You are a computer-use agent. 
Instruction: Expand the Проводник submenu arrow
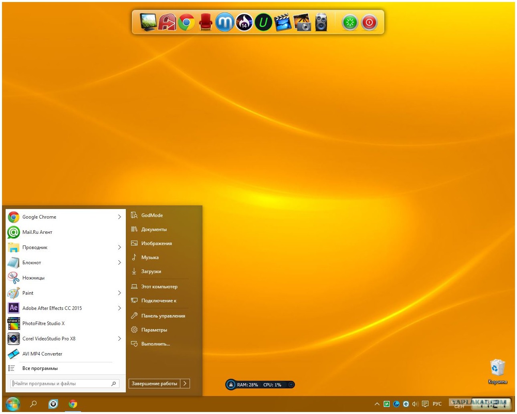coord(119,247)
